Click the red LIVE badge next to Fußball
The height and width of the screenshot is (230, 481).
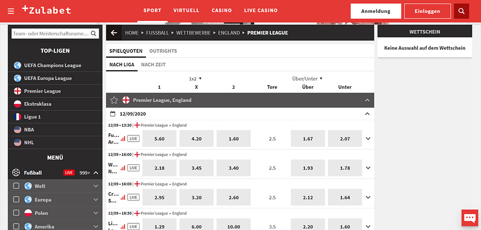tap(69, 173)
